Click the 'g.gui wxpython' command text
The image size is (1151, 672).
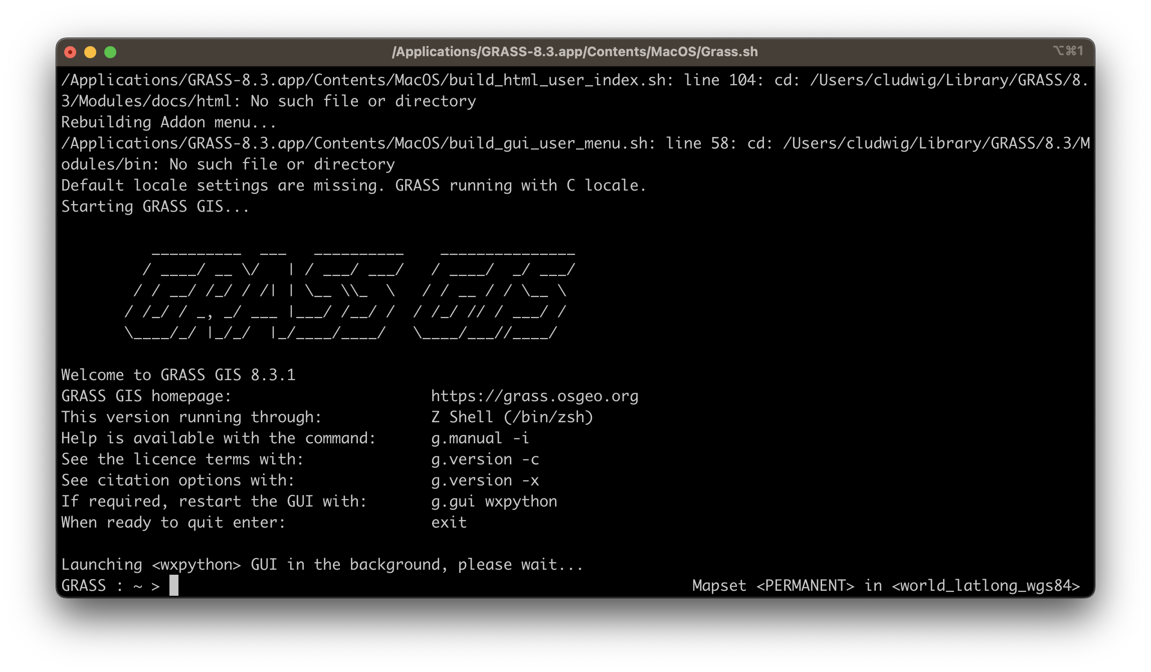(x=494, y=501)
